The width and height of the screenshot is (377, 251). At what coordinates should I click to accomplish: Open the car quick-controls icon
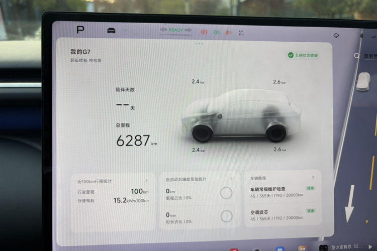pyautogui.click(x=111, y=31)
